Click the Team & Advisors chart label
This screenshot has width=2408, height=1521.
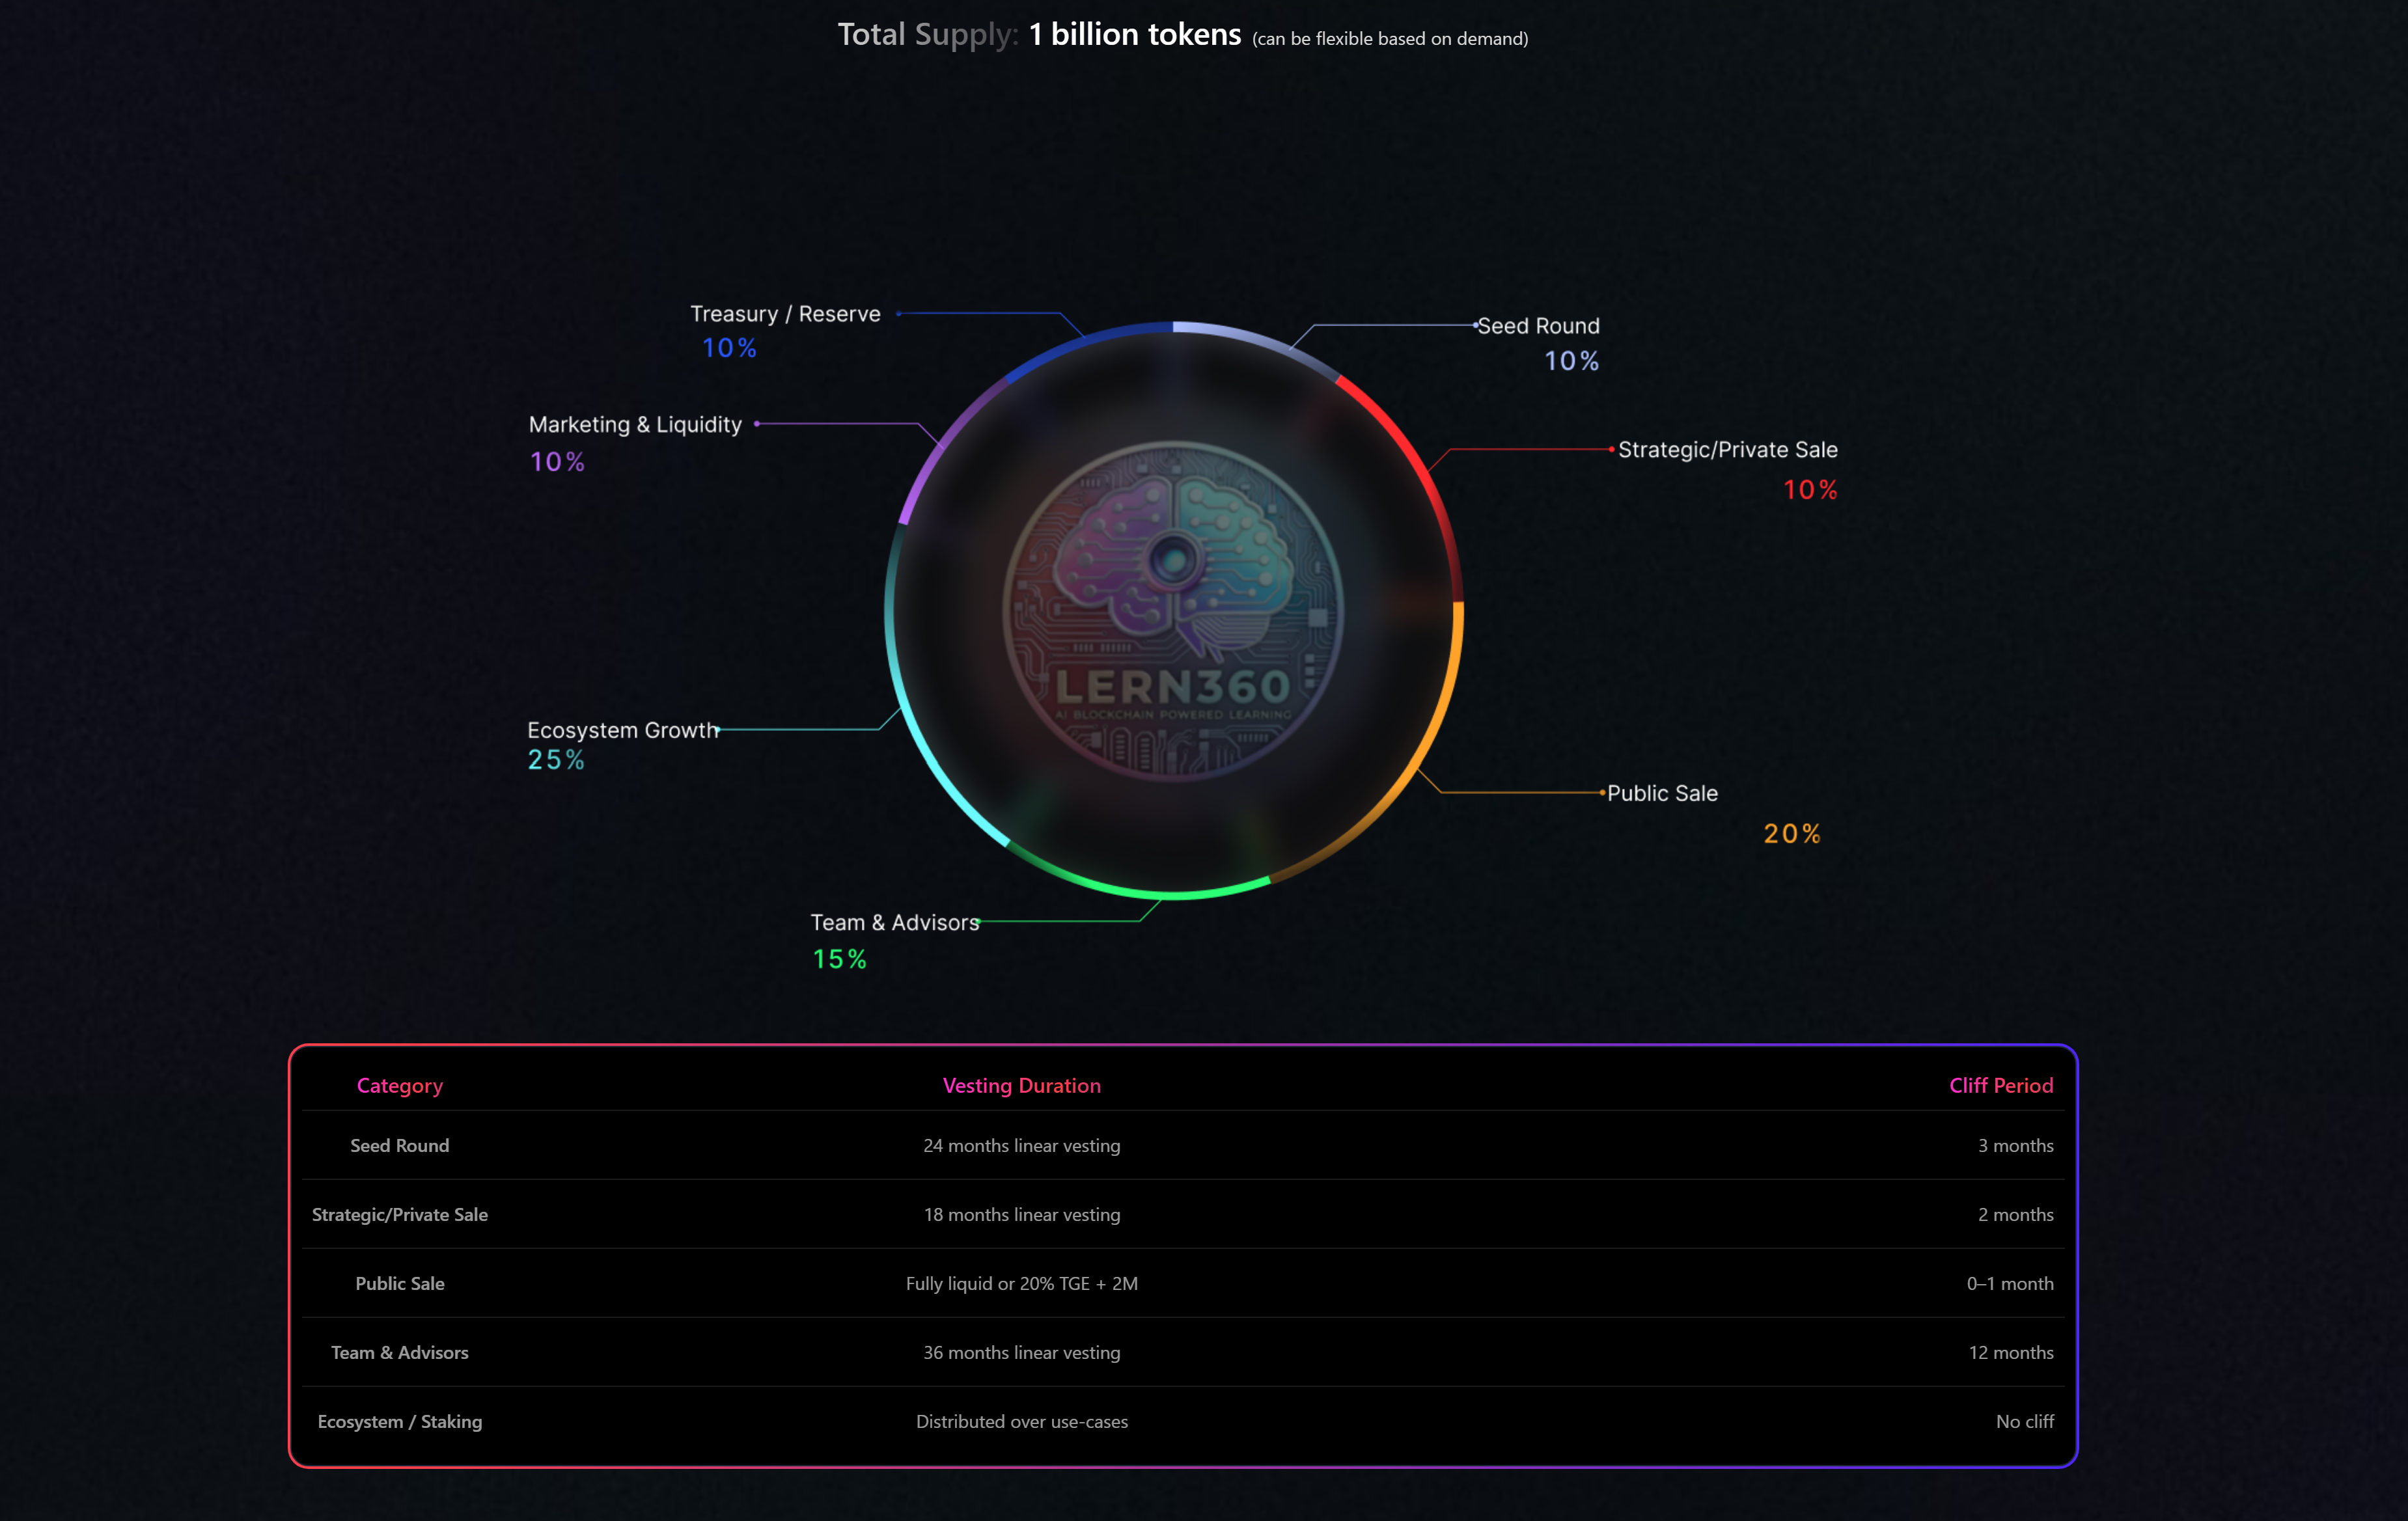(x=895, y=923)
